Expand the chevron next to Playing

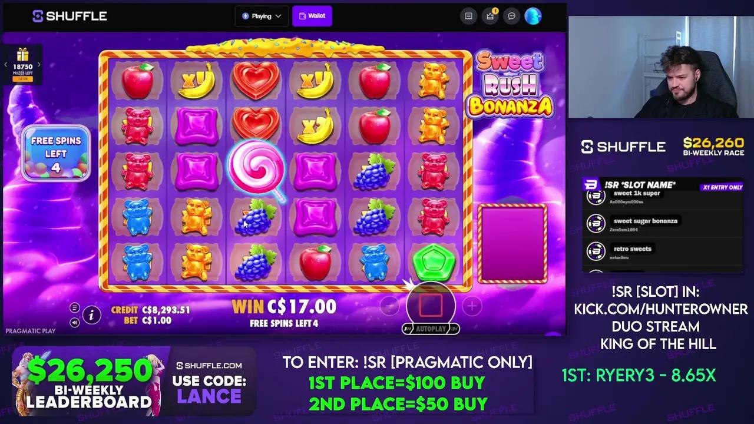[278, 16]
